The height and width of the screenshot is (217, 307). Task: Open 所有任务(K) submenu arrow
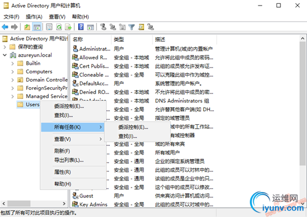point(101,127)
